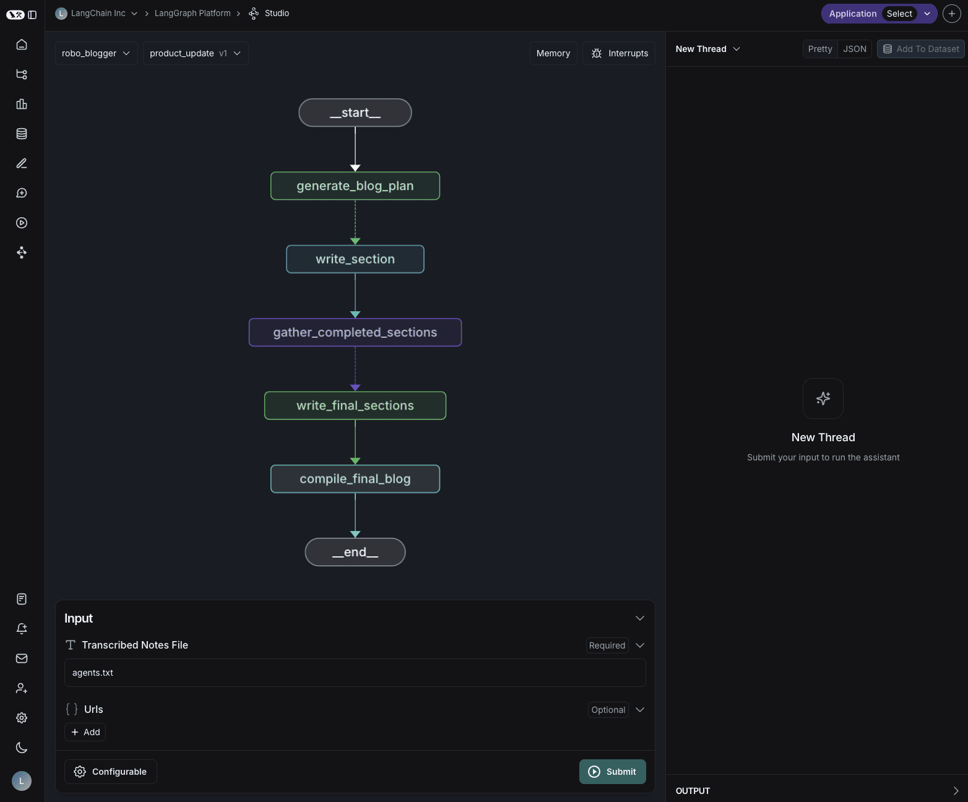Screen dimensions: 968x802
Task: Open the Application Select dropdown
Action: (879, 14)
